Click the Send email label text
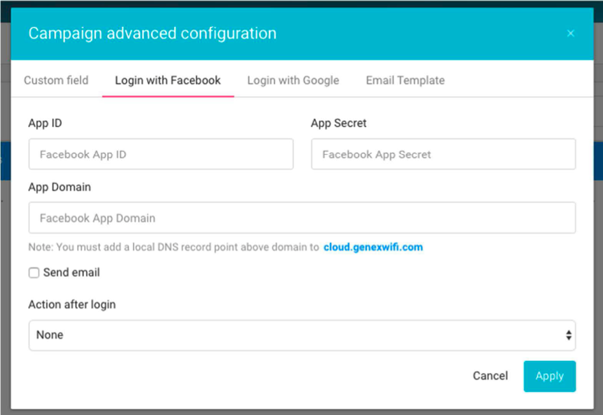 (71, 272)
